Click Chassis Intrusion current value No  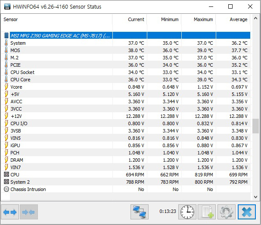tap(141, 189)
